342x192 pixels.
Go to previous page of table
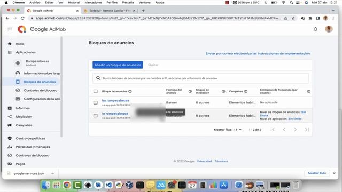click(x=284, y=130)
